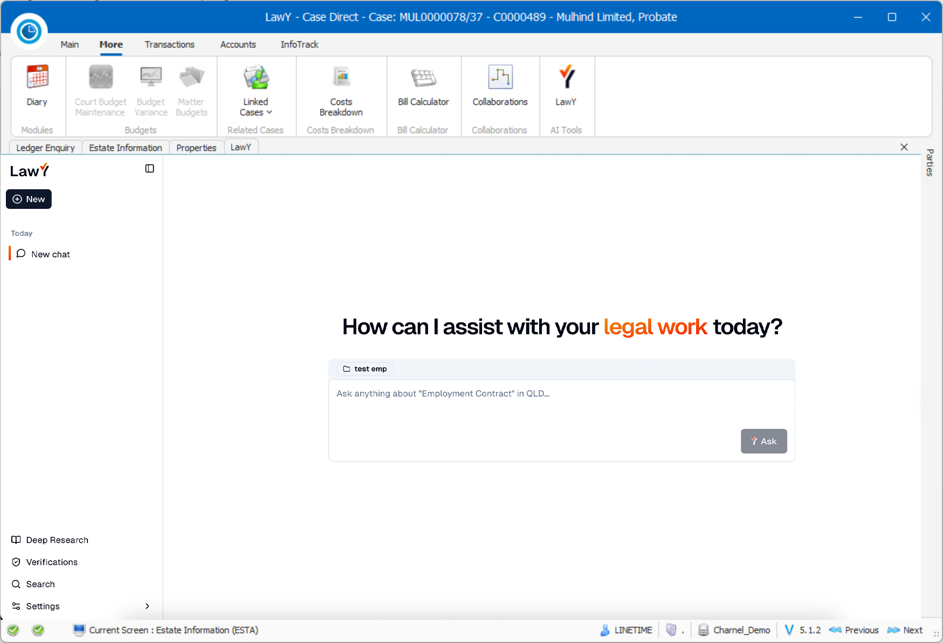Click the LINETIME user icon
This screenshot has height=643, width=943.
pyautogui.click(x=605, y=630)
